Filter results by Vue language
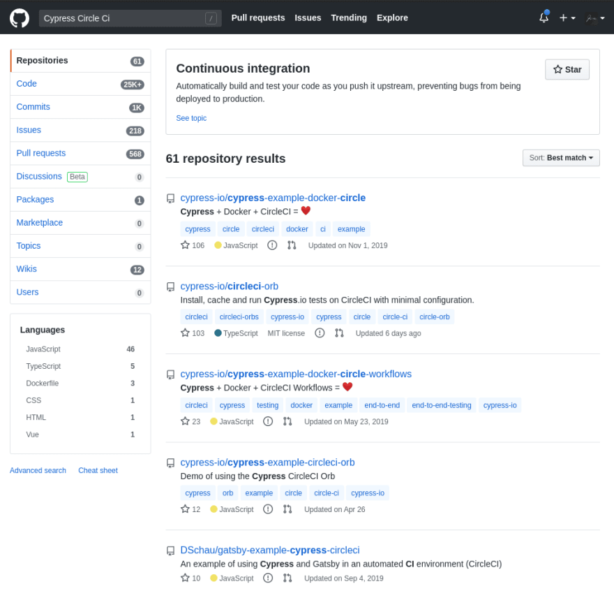Viewport: 614px width, 598px height. click(80, 435)
